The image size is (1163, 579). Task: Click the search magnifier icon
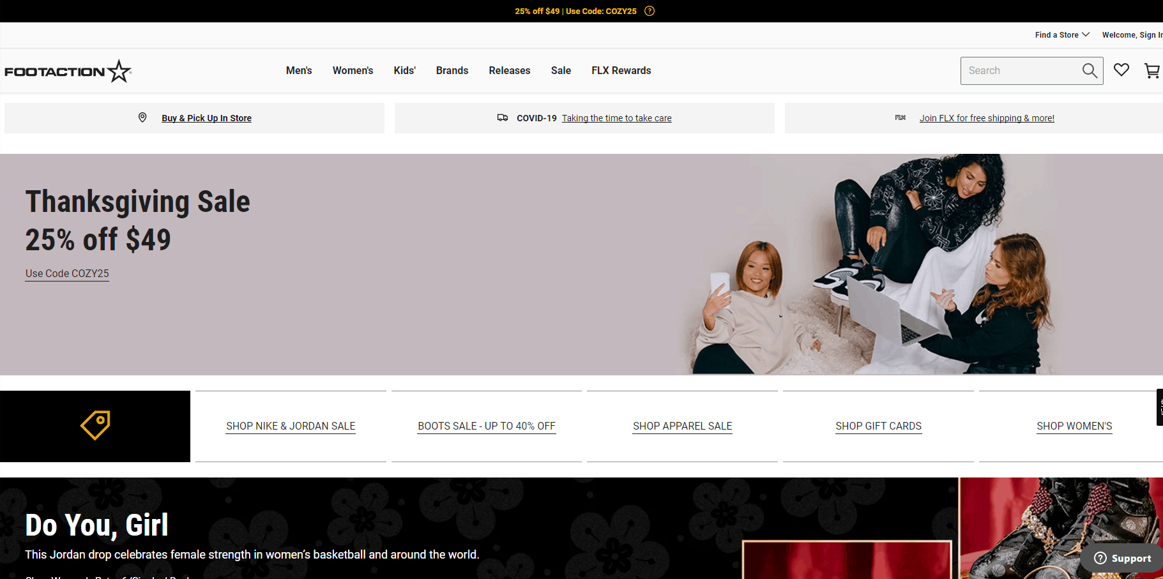pos(1090,71)
